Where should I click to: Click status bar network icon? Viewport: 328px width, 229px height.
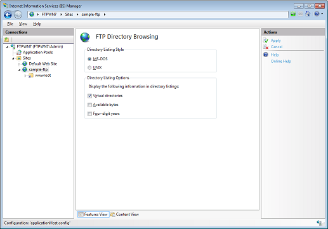click(319, 223)
